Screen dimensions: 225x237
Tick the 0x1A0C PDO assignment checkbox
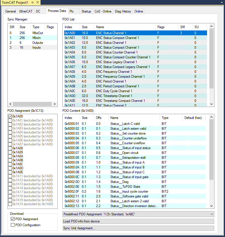pos(10,164)
